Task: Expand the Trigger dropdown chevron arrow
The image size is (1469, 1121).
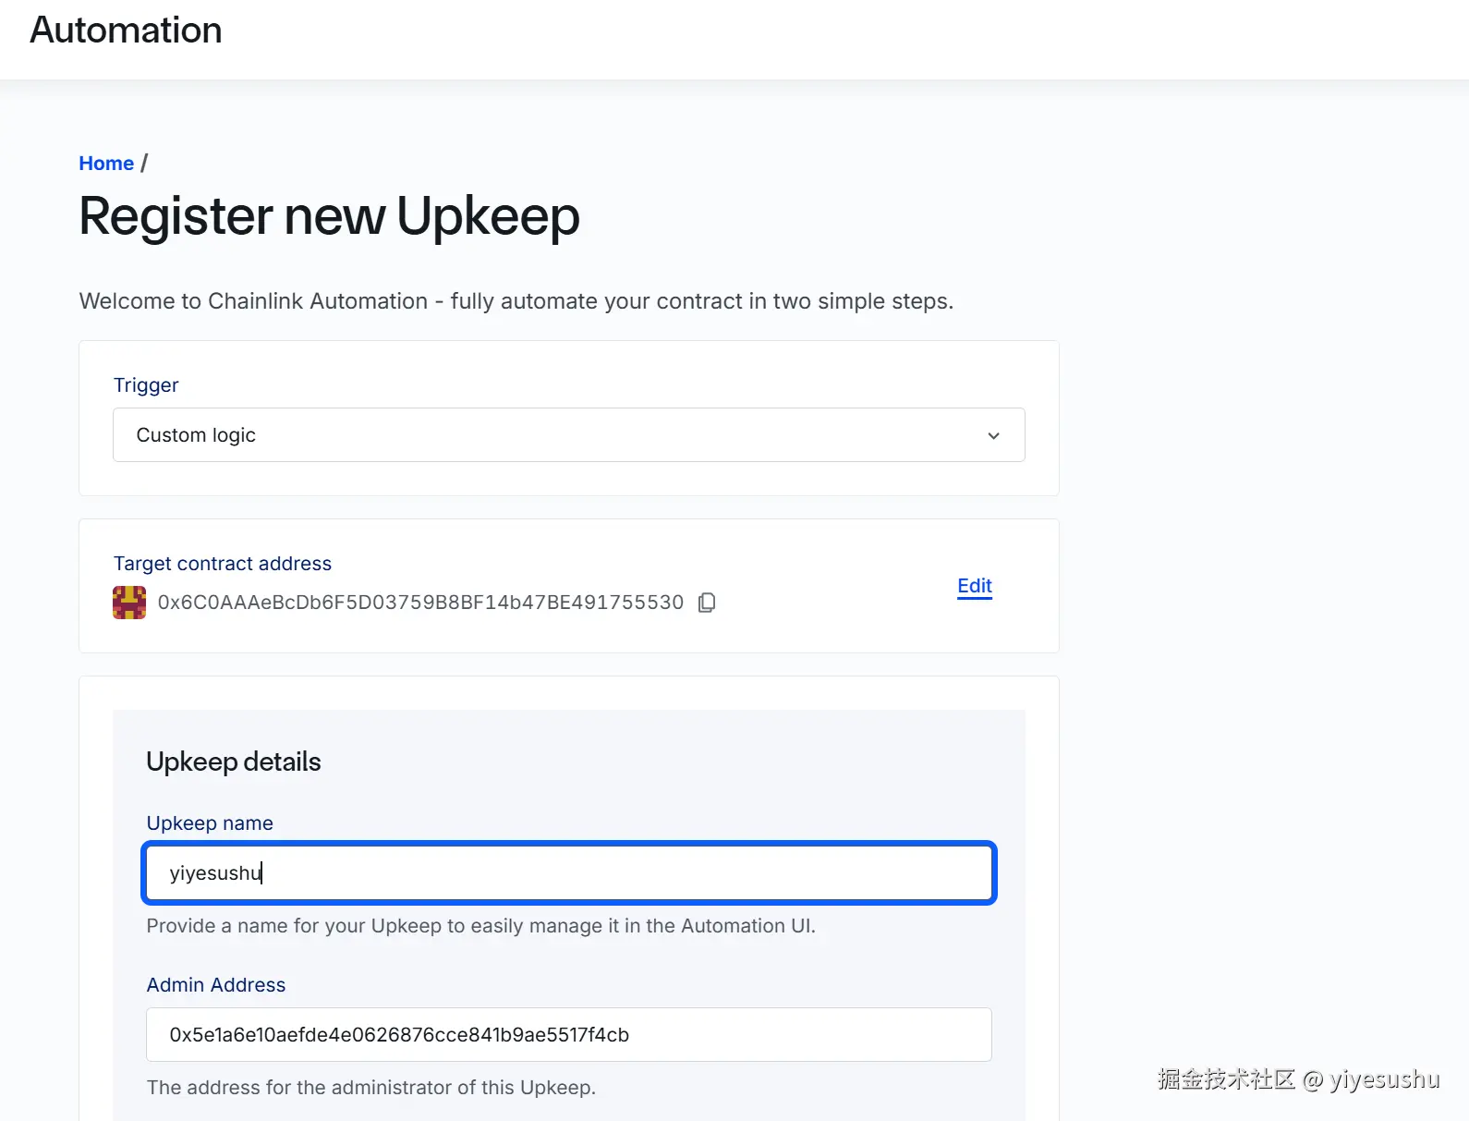Action: pos(993,435)
